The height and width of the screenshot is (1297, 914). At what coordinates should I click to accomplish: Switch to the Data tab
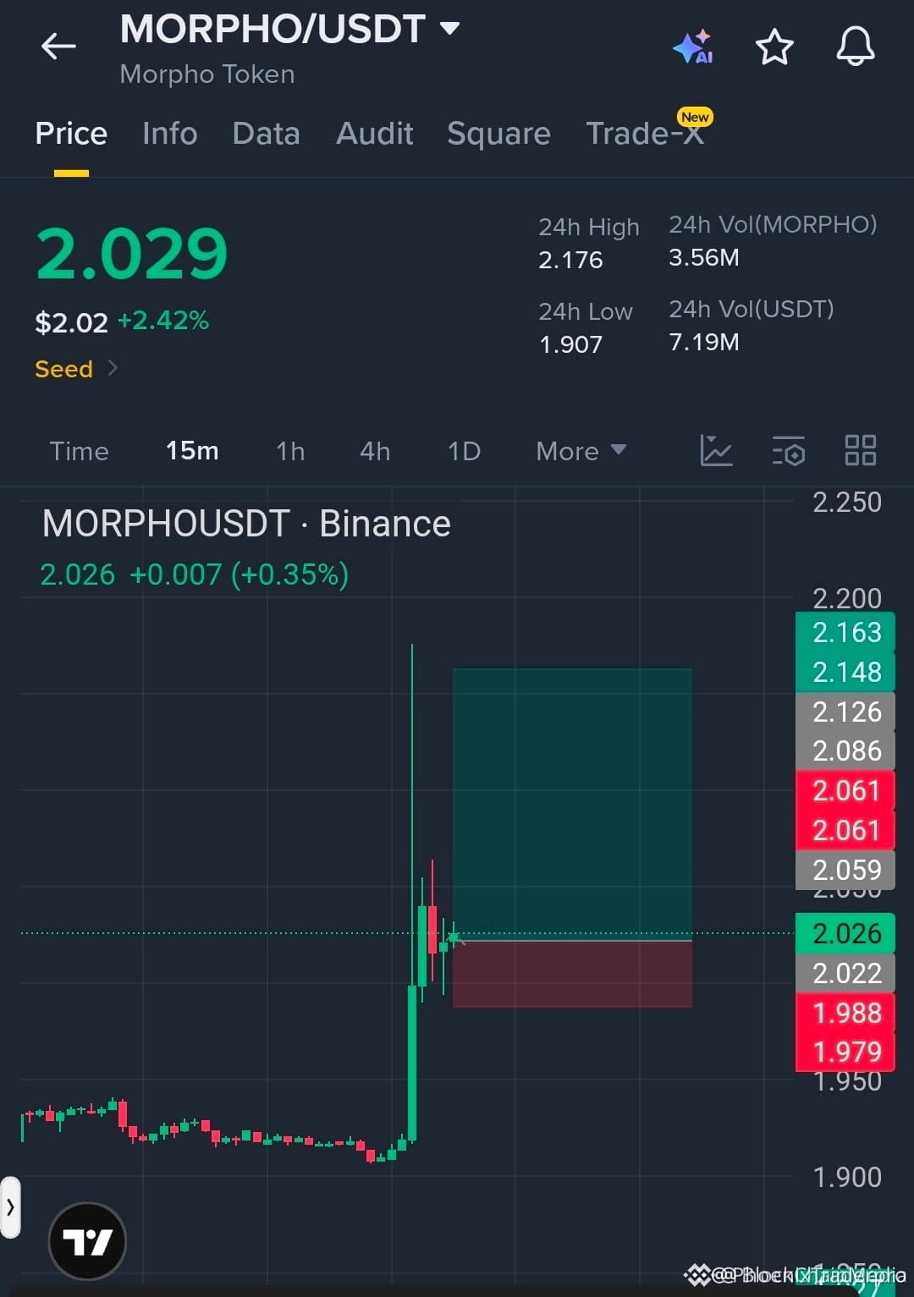pyautogui.click(x=267, y=134)
